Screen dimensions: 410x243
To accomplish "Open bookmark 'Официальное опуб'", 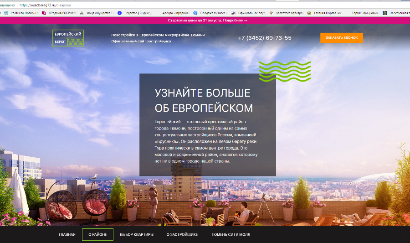I will (x=248, y=13).
